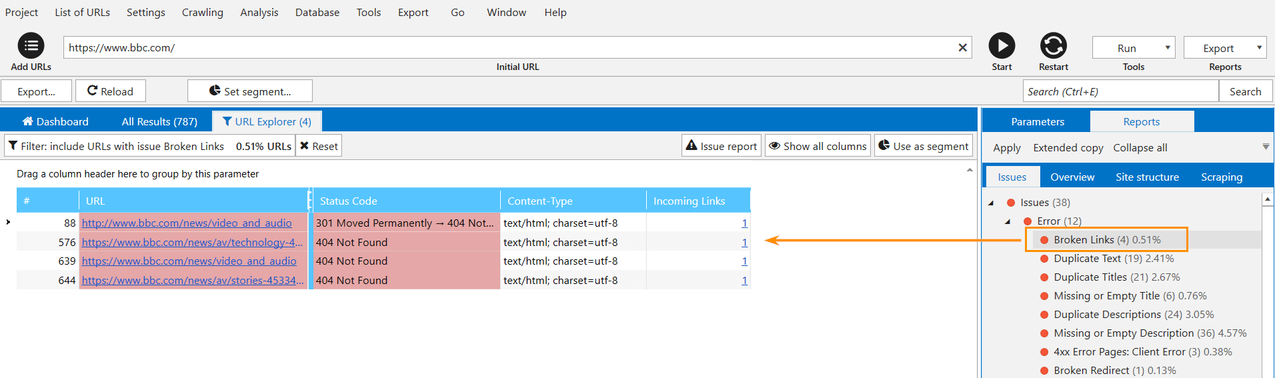
Task: Select Broken Links (4) issue
Action: click(1107, 239)
